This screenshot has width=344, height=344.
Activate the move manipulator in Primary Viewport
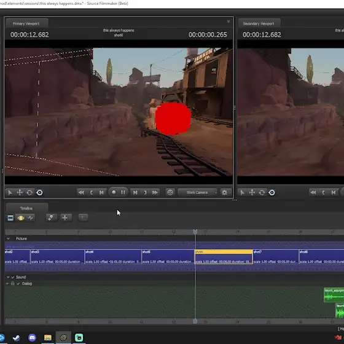point(20,193)
